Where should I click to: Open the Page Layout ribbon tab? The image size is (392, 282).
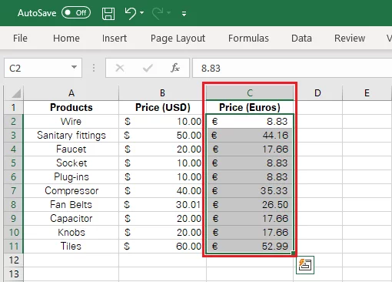[178, 39]
